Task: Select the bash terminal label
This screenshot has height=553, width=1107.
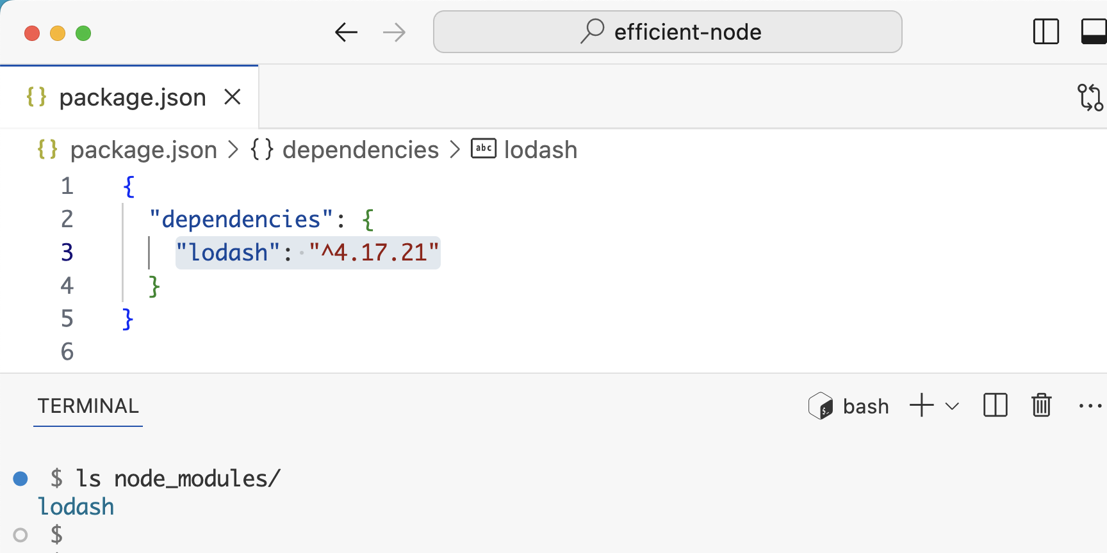Action: tap(866, 406)
